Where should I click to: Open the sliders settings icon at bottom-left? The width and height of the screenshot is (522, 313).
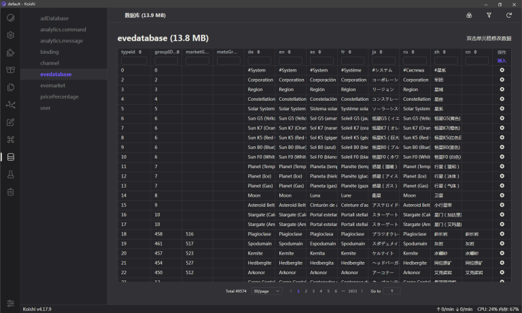pyautogui.click(x=10, y=303)
